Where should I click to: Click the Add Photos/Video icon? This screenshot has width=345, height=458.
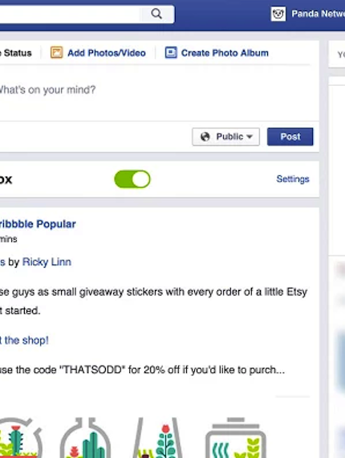click(x=57, y=52)
